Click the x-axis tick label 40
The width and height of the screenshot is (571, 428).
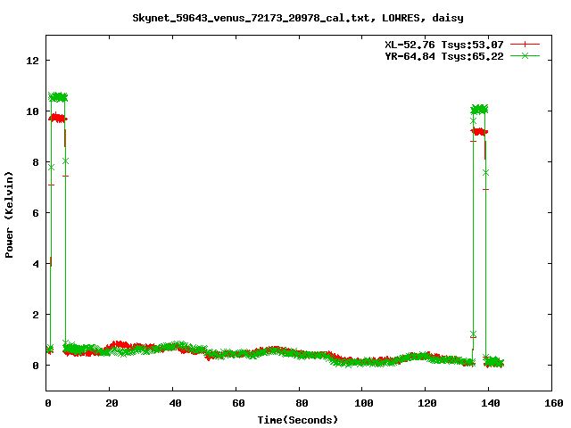(x=175, y=403)
